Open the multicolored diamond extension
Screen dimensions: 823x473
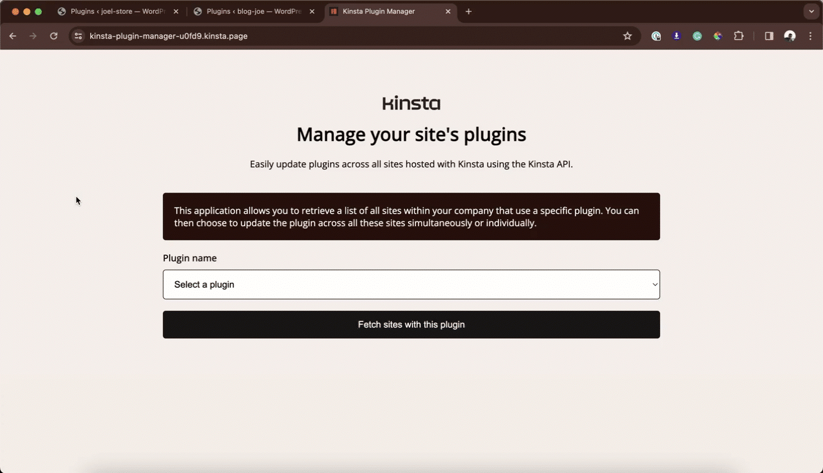tap(718, 36)
